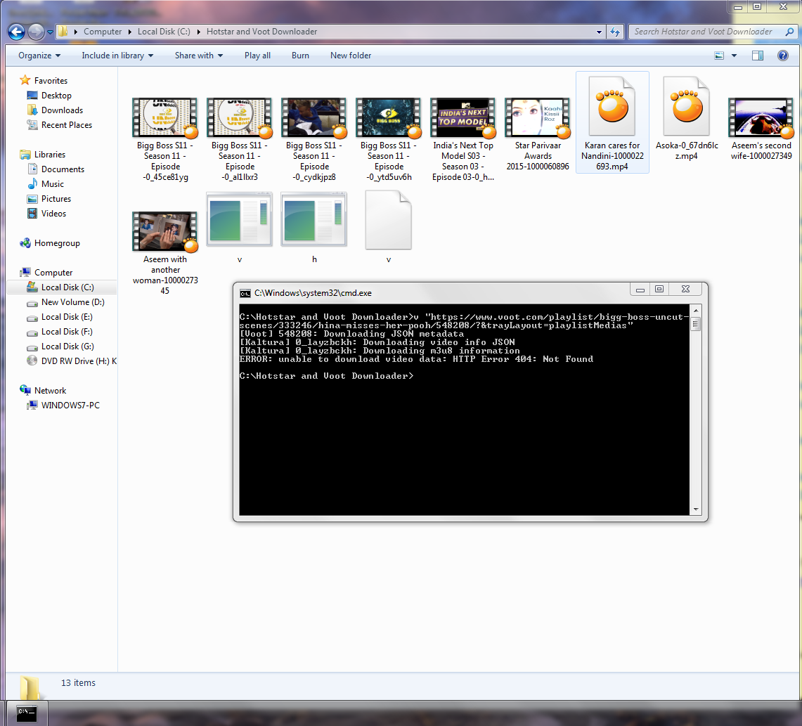
Task: Select Homegroup in the navigation pane
Action: click(x=57, y=243)
